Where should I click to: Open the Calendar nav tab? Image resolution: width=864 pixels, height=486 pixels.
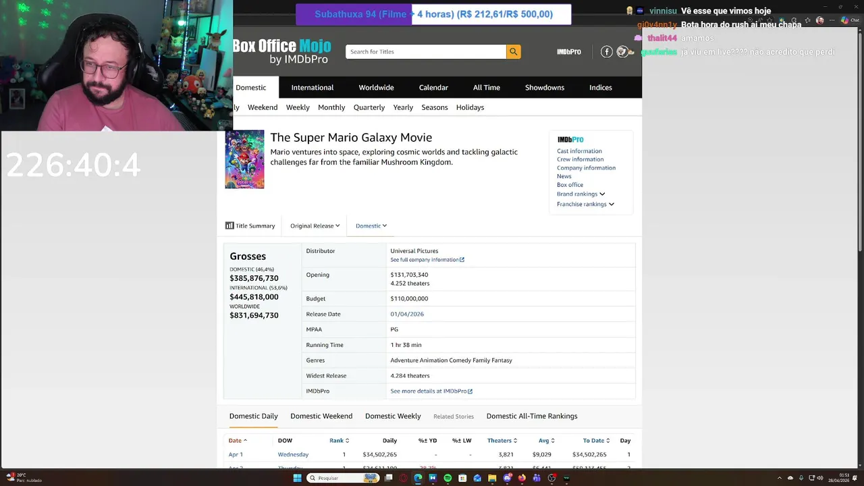pos(433,88)
